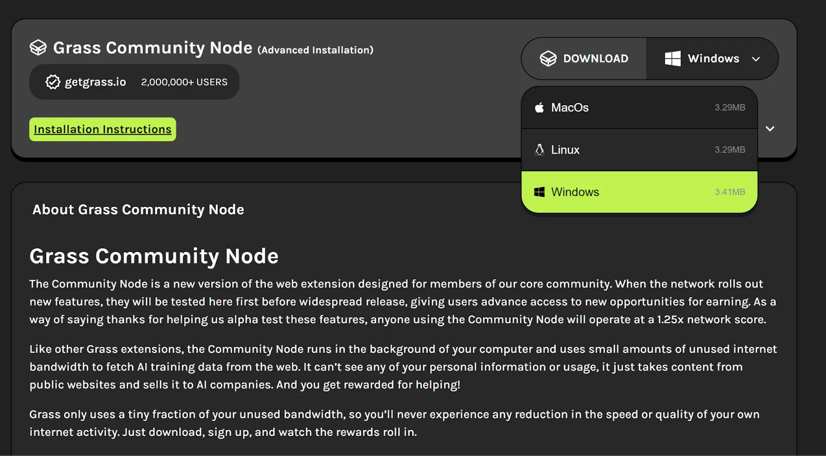Image resolution: width=826 pixels, height=456 pixels.
Task: Click the Grass cube logo beside the title
Action: 38,47
